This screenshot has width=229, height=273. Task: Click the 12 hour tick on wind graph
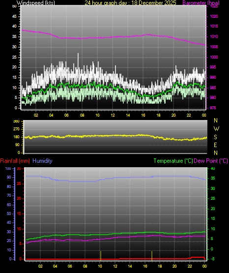pyautogui.click(x=113, y=115)
